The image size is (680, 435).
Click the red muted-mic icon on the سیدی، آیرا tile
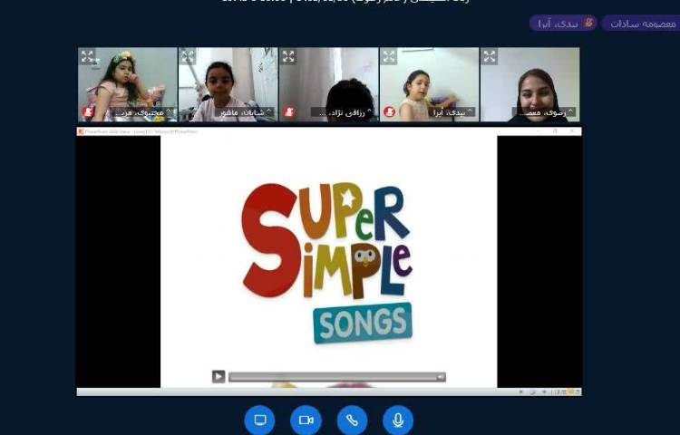(x=390, y=112)
